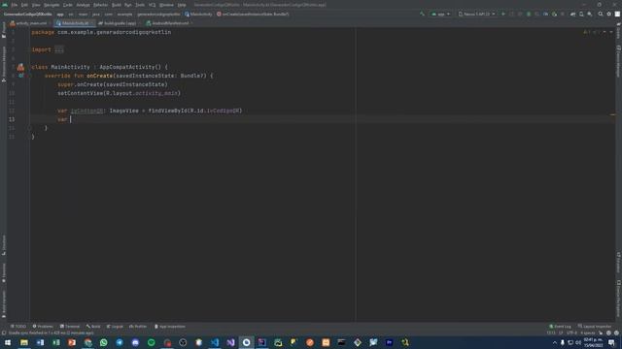Open the Terminal tool window
The width and height of the screenshot is (622, 349).
coord(70,327)
